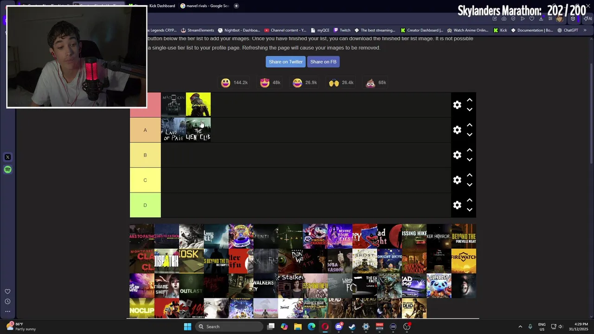Move the A tier row up
The width and height of the screenshot is (594, 334).
(470, 125)
